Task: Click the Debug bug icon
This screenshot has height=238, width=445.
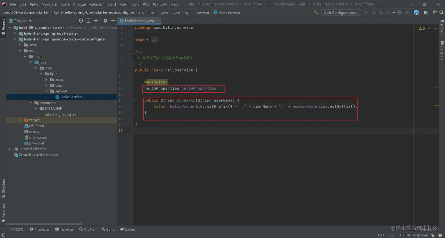Action: 374,13
